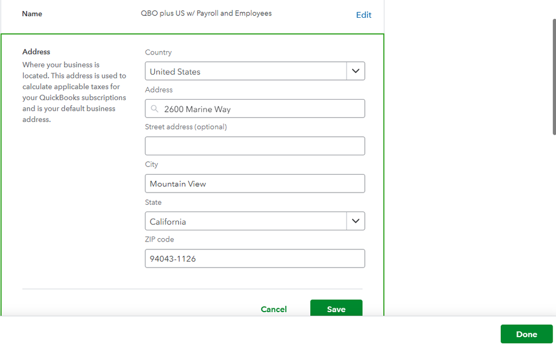This screenshot has width=556, height=345.
Task: Click the Mountain View city field
Action: tap(255, 184)
